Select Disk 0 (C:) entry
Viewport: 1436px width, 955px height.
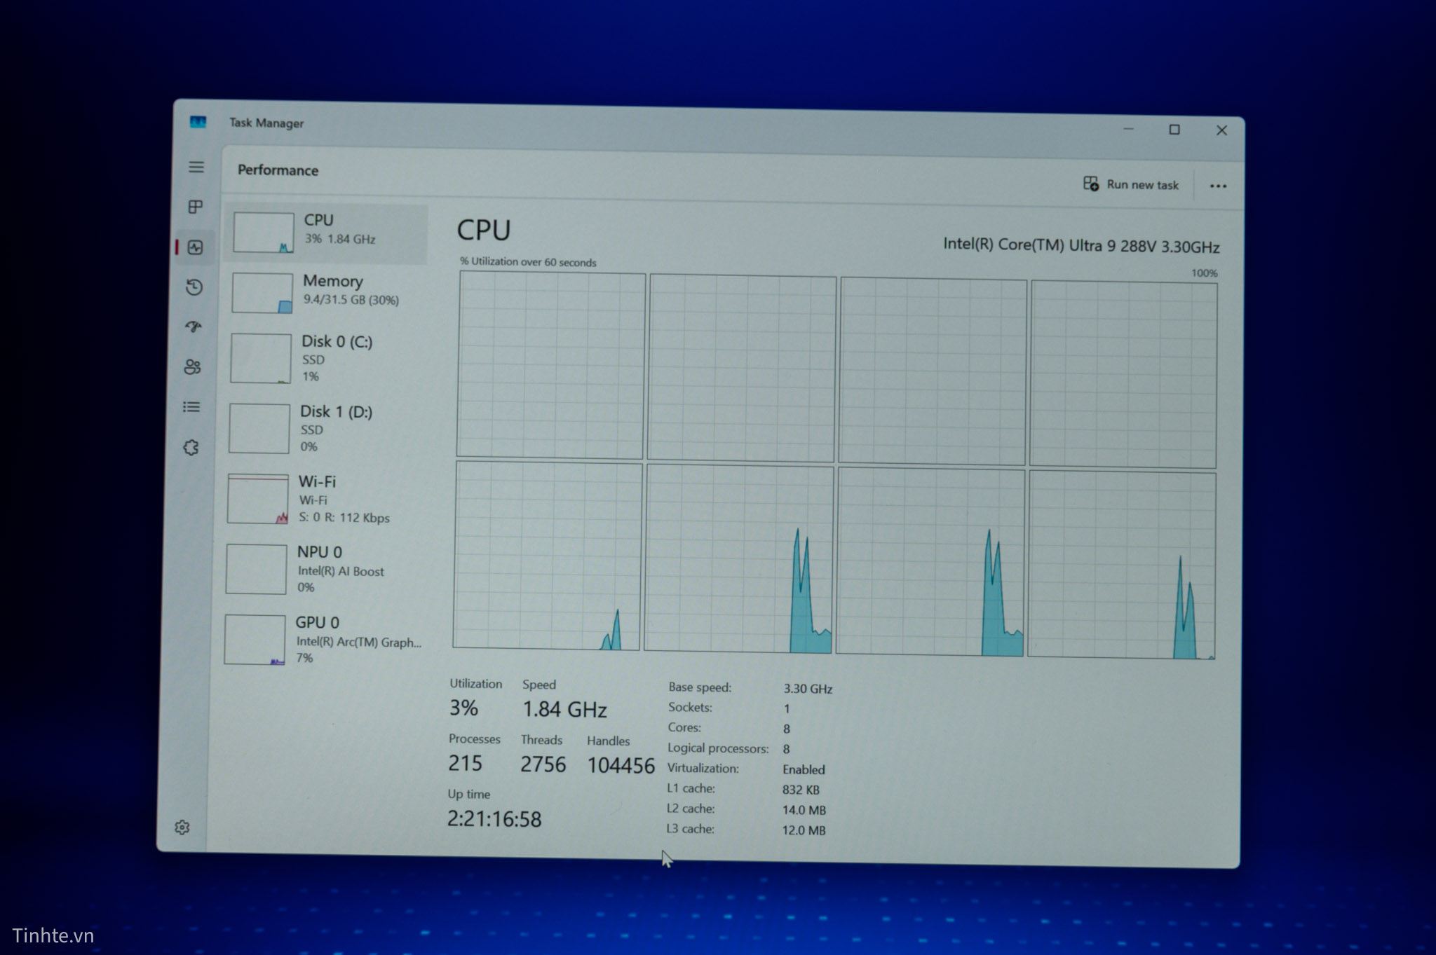(x=323, y=359)
